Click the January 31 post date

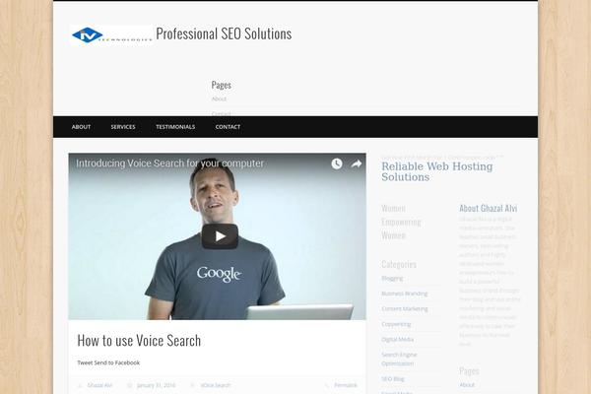point(156,385)
